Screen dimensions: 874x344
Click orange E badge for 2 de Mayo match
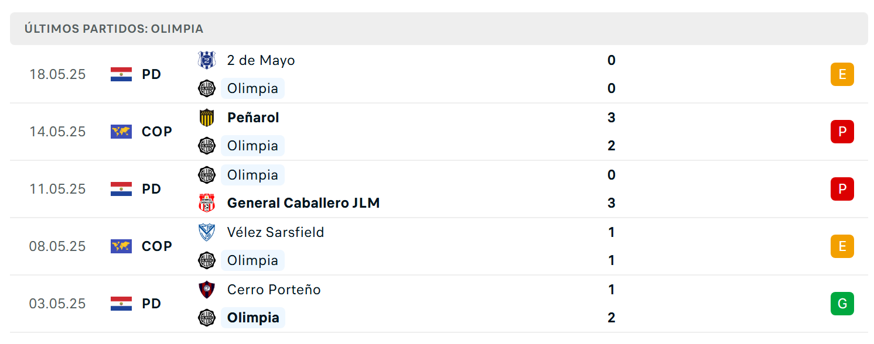pos(842,74)
